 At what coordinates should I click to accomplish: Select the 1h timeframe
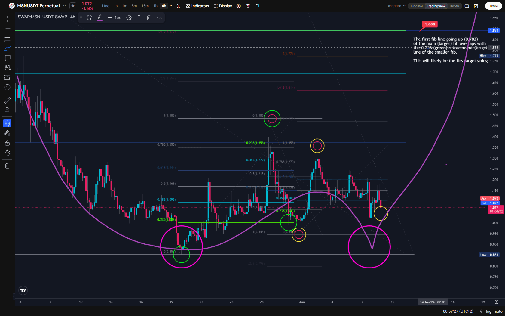tap(155, 6)
